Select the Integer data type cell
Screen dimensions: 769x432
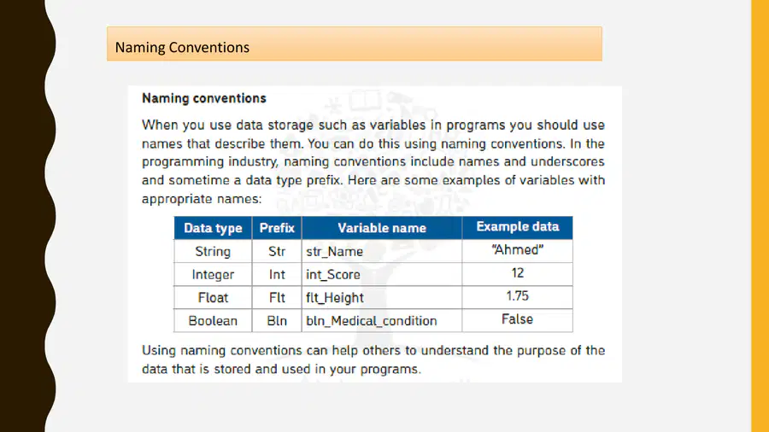pos(213,274)
